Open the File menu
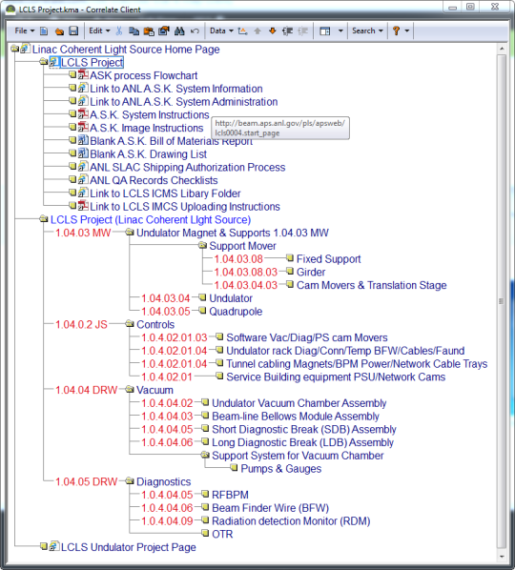This screenshot has width=515, height=570. [x=25, y=31]
